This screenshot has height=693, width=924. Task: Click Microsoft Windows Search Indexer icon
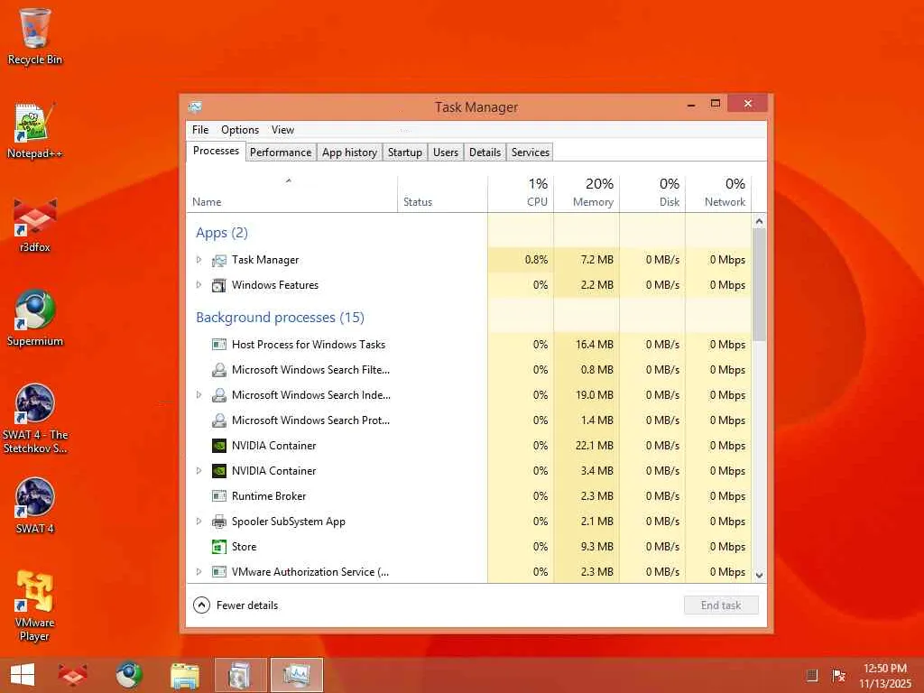coord(219,395)
